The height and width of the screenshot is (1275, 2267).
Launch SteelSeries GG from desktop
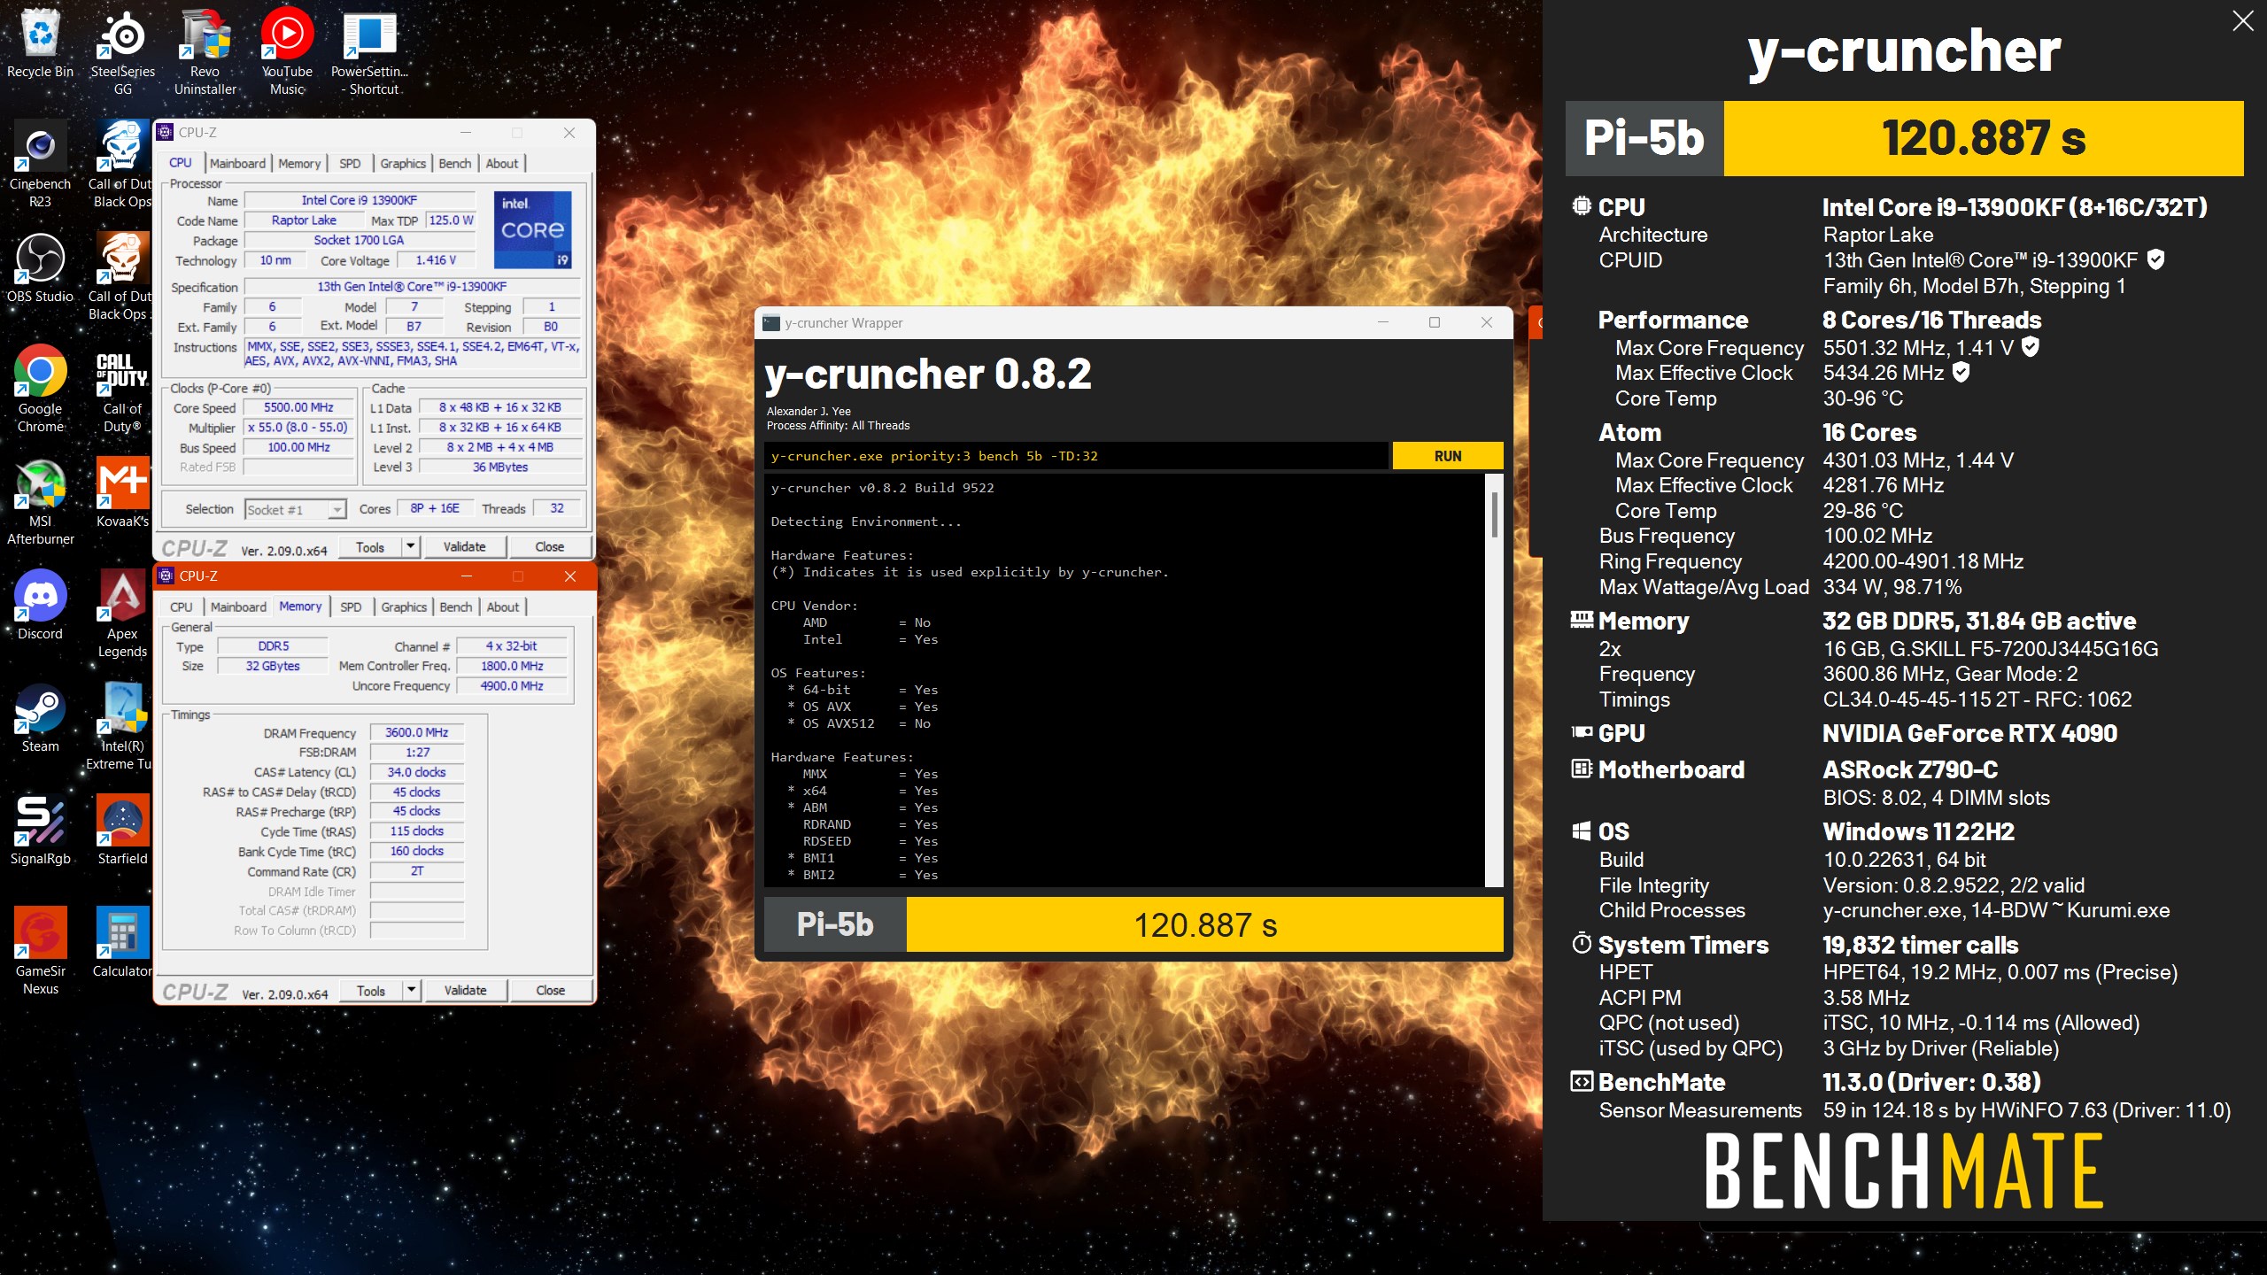point(122,51)
